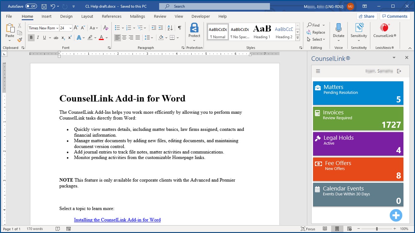415x233 pixels.
Task: Open the MJ account avatar
Action: pos(351,6)
